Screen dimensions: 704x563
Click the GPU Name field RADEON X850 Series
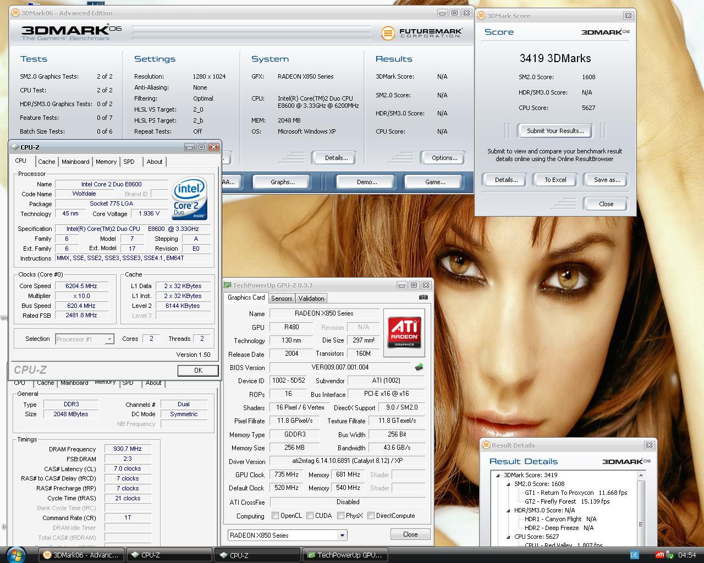(324, 313)
